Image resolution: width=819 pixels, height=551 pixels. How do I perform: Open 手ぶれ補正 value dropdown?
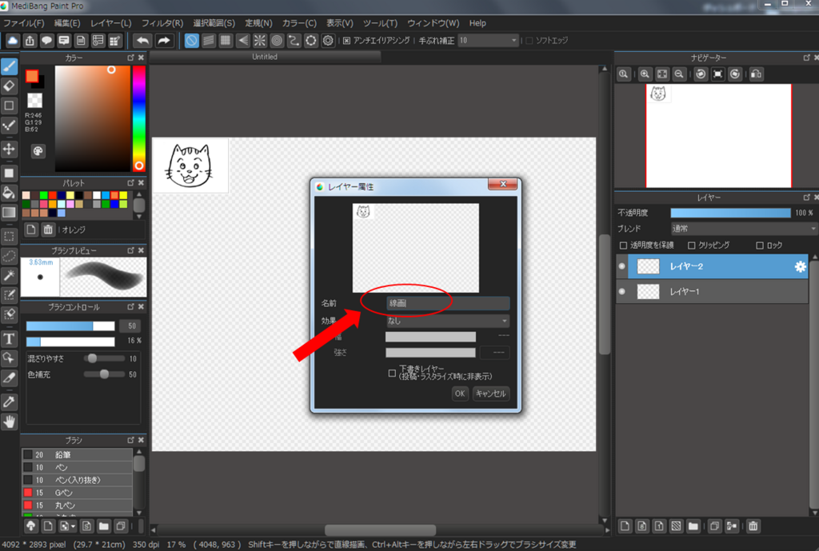click(488, 40)
